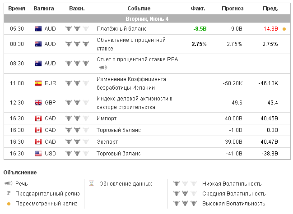Click the speech icon in RBA report row
Screen dimensions: 293x214
pyautogui.click(x=102, y=68)
